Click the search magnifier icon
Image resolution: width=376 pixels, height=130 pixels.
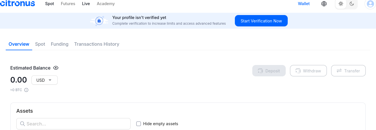[22, 124]
